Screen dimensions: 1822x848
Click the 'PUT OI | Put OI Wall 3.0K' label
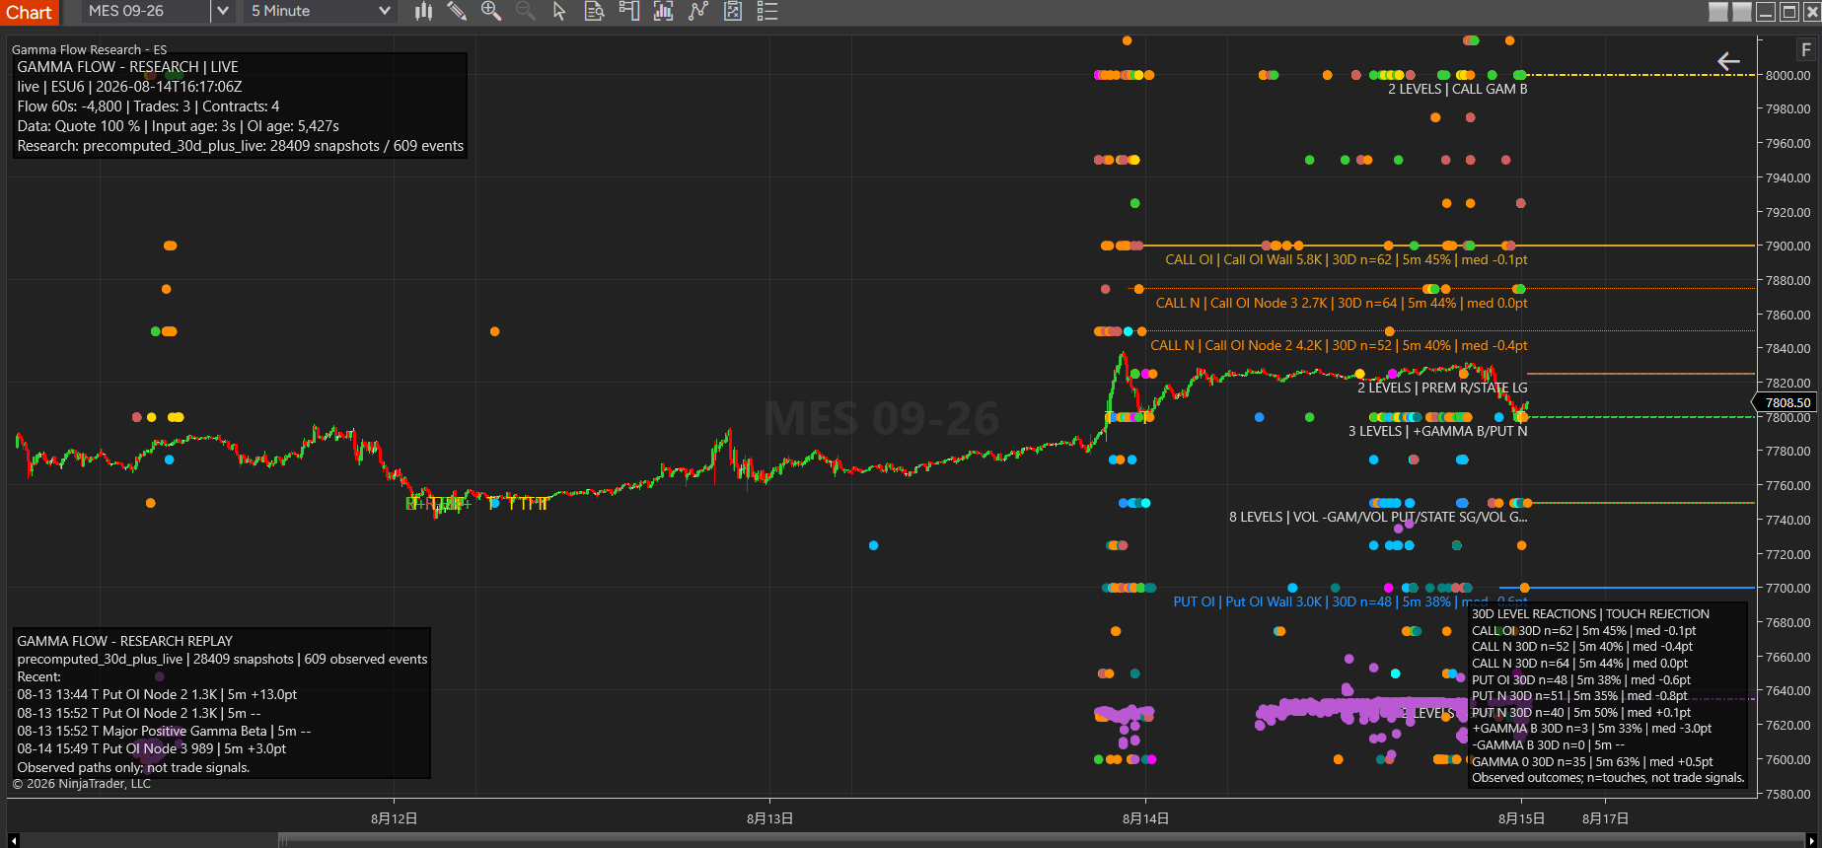pos(1349,601)
